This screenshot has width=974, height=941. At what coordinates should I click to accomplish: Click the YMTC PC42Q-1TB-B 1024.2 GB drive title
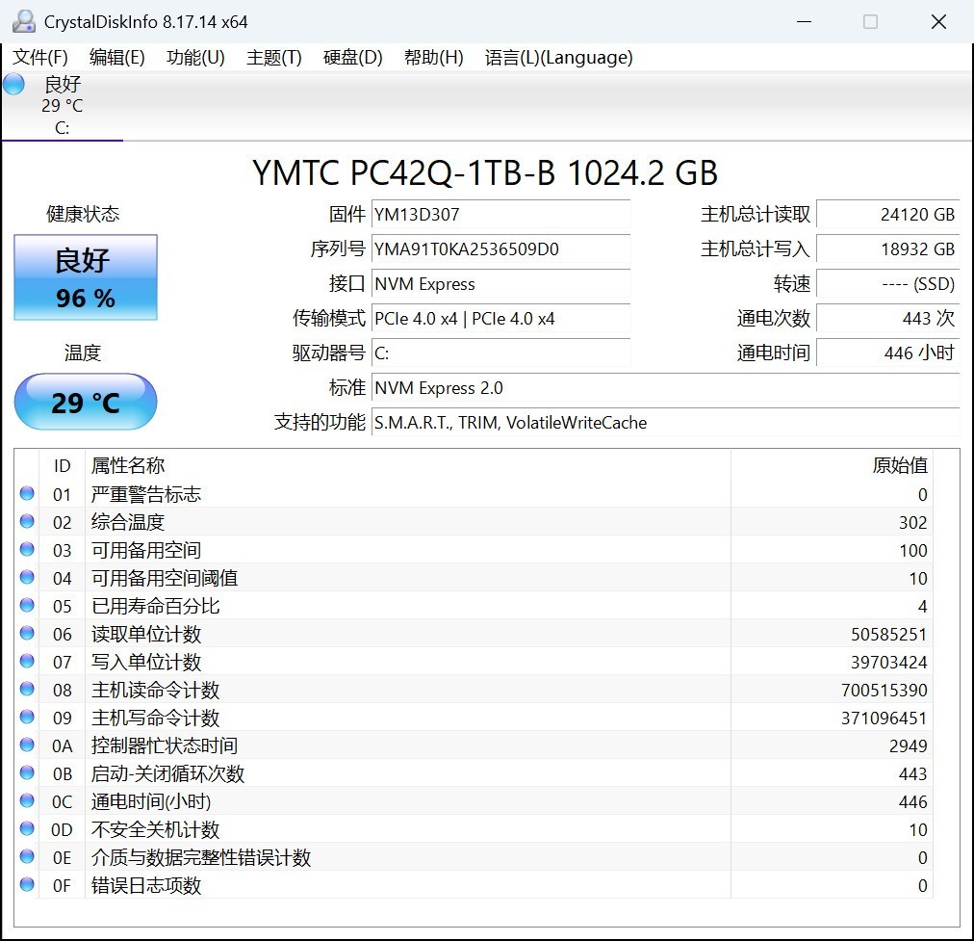tap(485, 172)
